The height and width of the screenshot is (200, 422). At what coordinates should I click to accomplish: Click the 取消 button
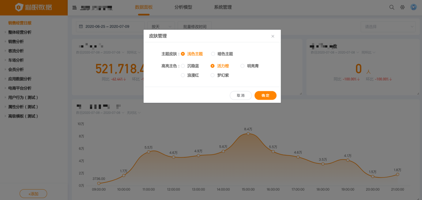pos(240,96)
